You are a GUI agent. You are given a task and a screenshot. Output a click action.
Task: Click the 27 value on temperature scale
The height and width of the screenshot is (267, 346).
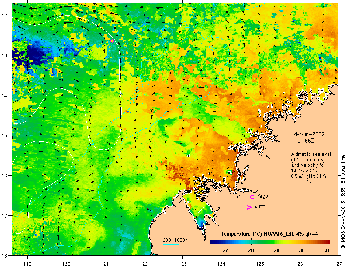click(225, 250)
